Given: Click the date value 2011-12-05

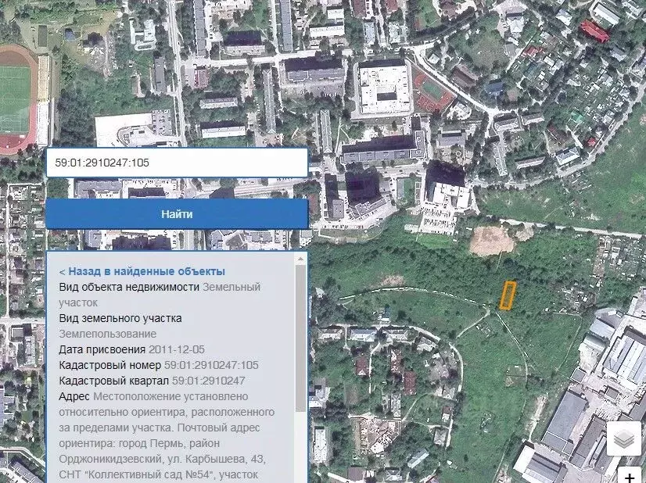Looking at the screenshot, I should [x=176, y=349].
